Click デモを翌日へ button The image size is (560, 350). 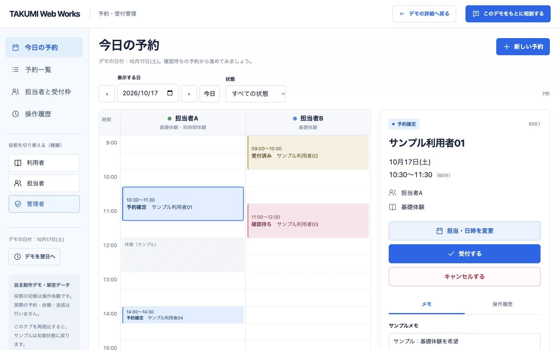tap(34, 257)
